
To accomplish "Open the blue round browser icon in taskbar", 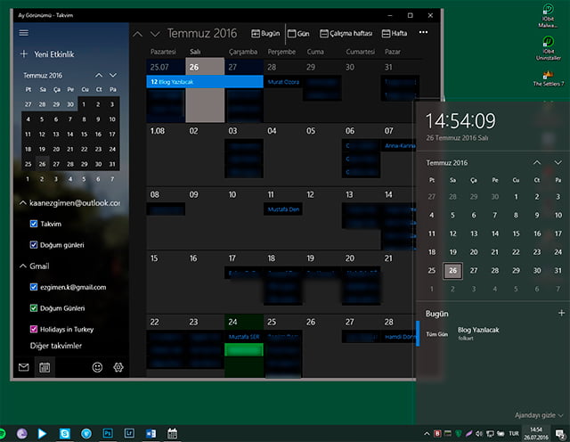I will [x=86, y=433].
